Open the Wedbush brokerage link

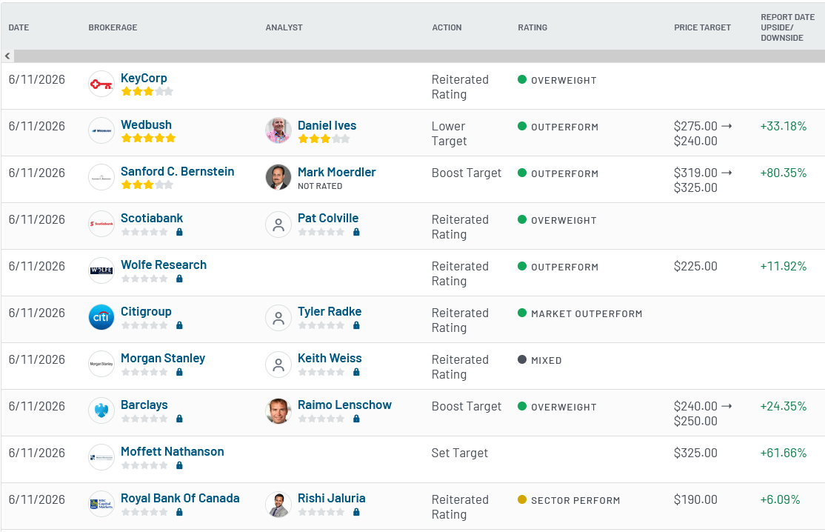pyautogui.click(x=147, y=124)
